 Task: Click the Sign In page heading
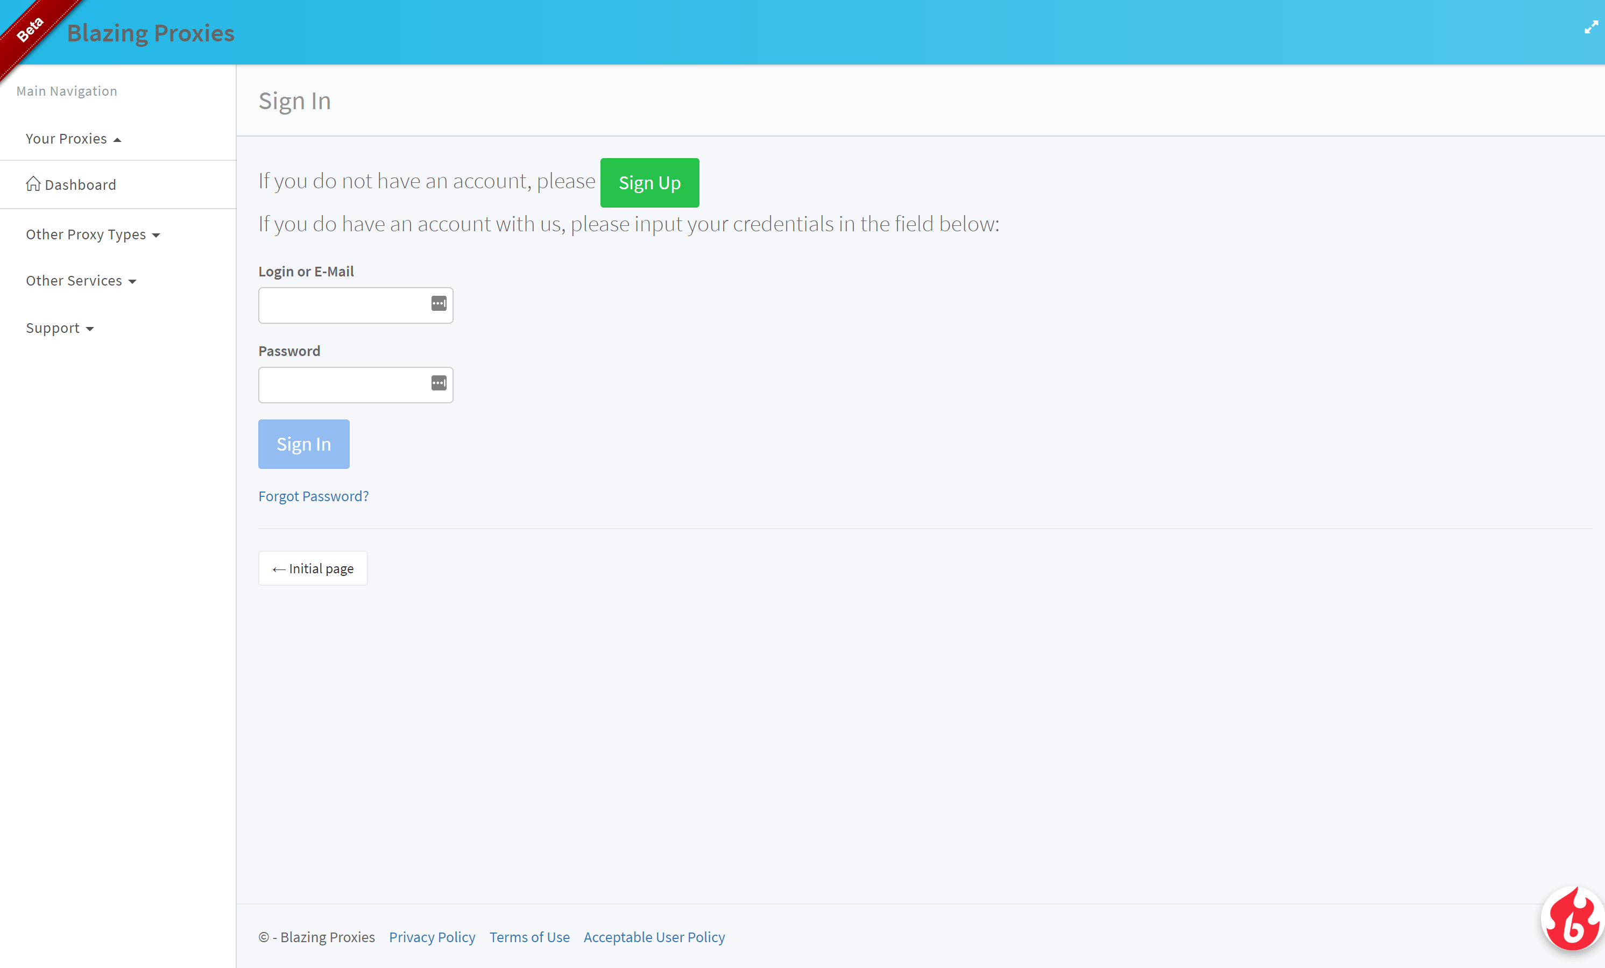pos(294,101)
